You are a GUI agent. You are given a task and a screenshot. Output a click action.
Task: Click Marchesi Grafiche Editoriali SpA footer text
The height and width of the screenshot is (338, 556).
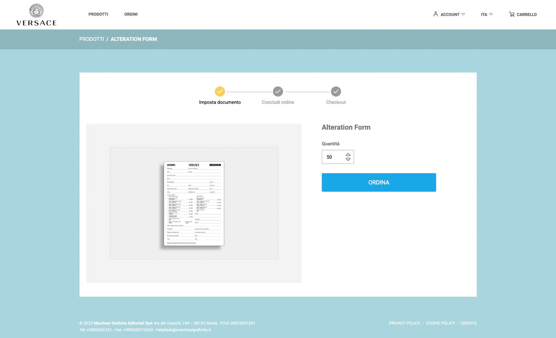tap(123, 323)
